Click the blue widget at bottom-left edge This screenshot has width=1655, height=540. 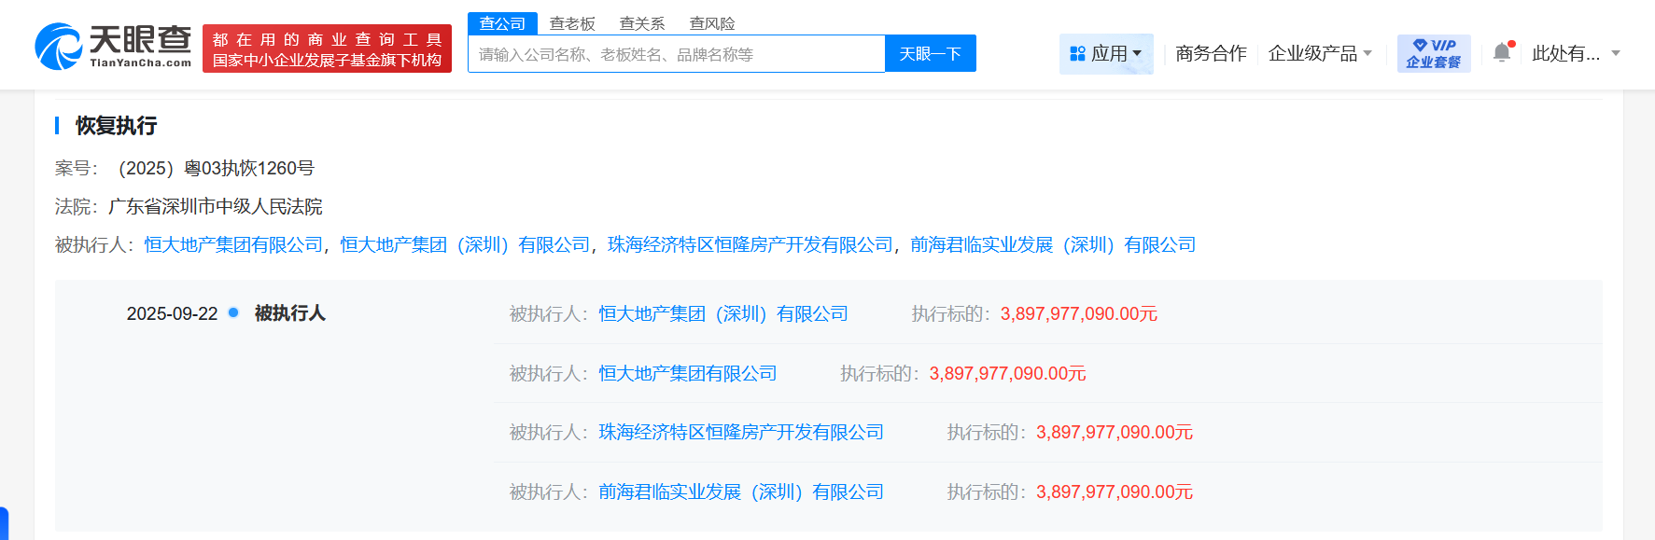4,524
